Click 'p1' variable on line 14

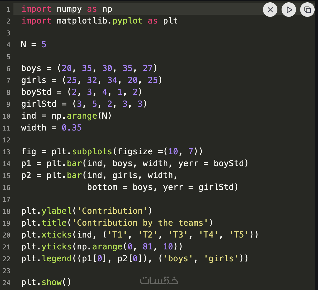click(26, 163)
